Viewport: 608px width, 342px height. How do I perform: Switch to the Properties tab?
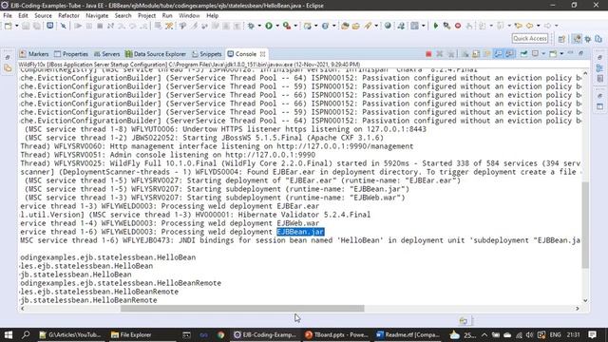coord(71,54)
